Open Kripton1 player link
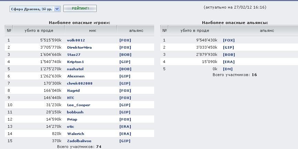The height and width of the screenshot is (149, 298). pos(75,62)
